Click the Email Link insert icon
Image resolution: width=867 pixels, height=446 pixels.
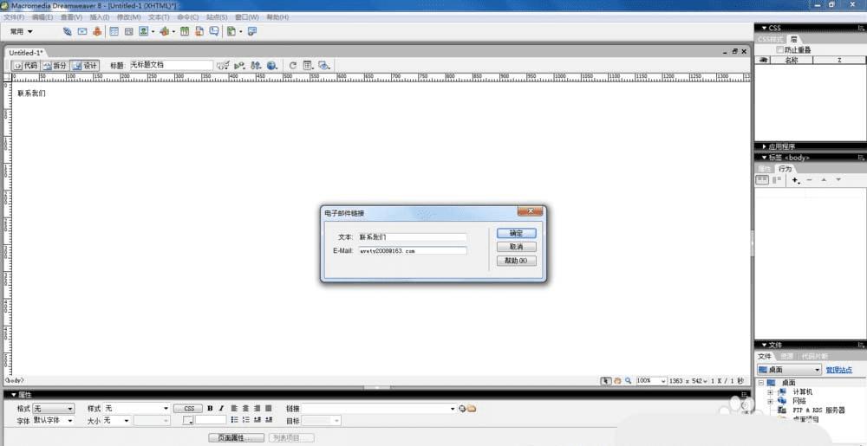pyautogui.click(x=81, y=32)
